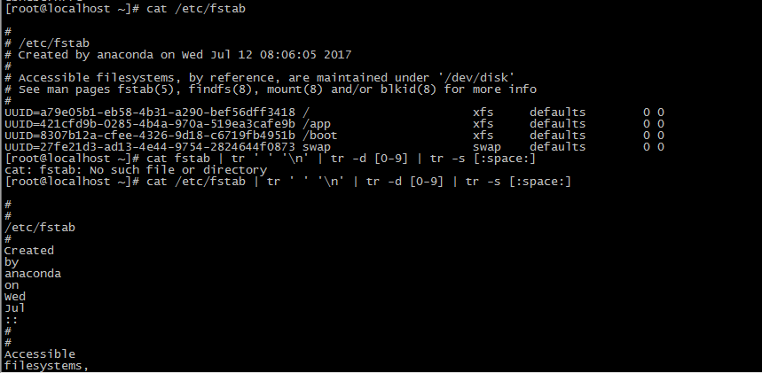Click the /app mount point entry
The width and height of the screenshot is (762, 373).
[317, 124]
